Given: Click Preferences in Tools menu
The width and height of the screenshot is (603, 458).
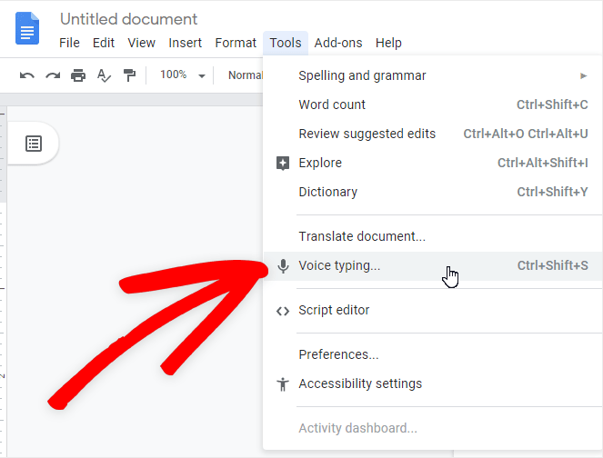Looking at the screenshot, I should (x=338, y=354).
